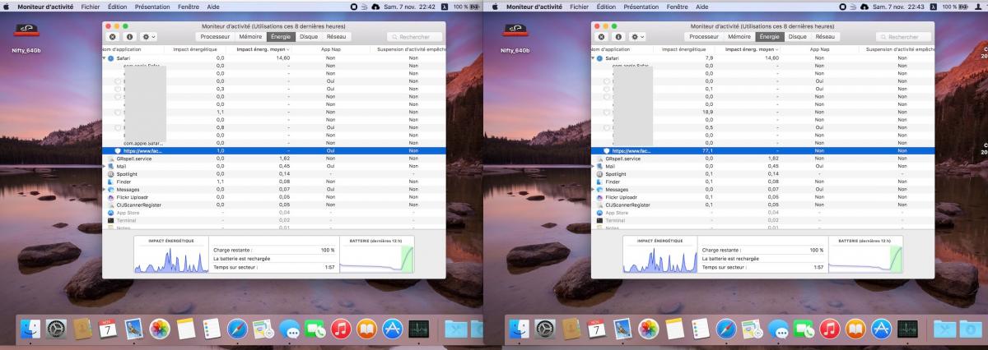
Task: Click the Rechercher search field in the 22:43 window
Action: 903,37
